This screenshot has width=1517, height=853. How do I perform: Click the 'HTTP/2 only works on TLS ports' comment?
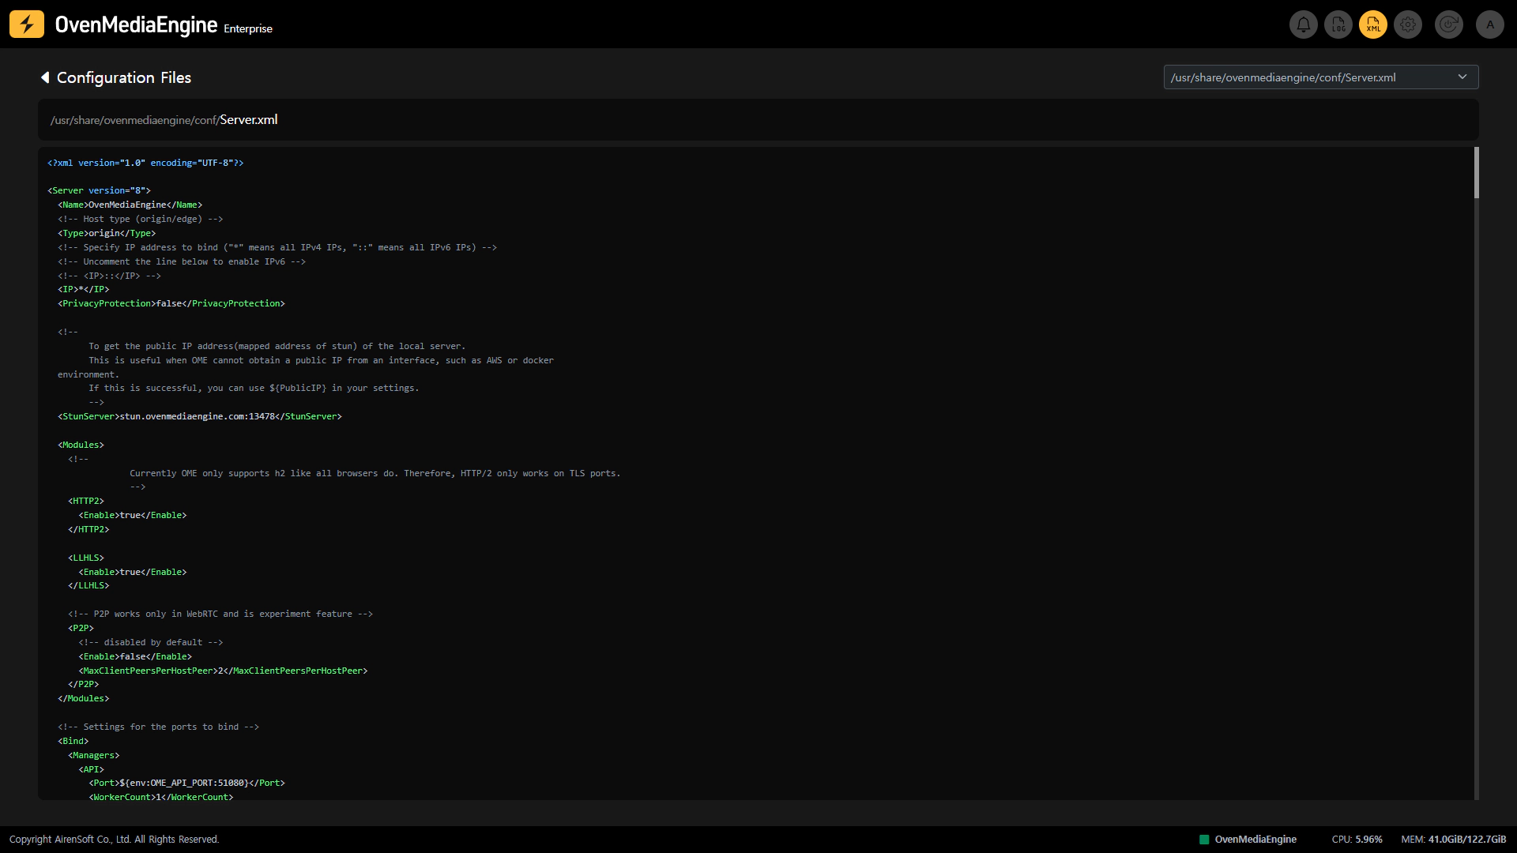[375, 473]
